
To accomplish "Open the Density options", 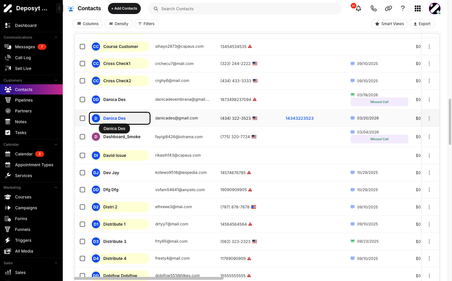I will tap(118, 24).
